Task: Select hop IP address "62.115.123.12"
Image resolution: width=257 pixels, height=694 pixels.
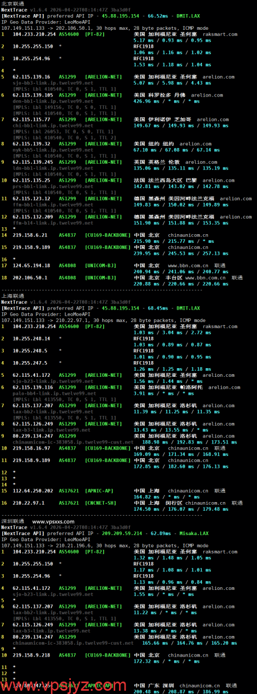Action: coord(31,198)
